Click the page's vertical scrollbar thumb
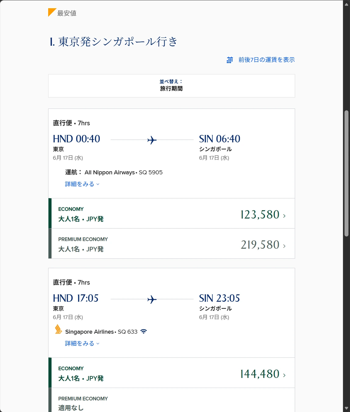Viewport: 350px width, 412px height. point(347,173)
